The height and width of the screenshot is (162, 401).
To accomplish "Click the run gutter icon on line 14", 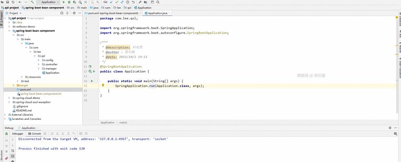I will click(x=92, y=81).
